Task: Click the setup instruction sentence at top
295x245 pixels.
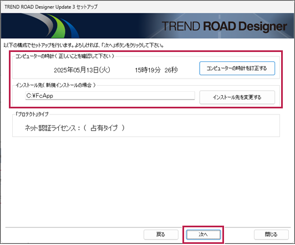Action: pos(84,45)
